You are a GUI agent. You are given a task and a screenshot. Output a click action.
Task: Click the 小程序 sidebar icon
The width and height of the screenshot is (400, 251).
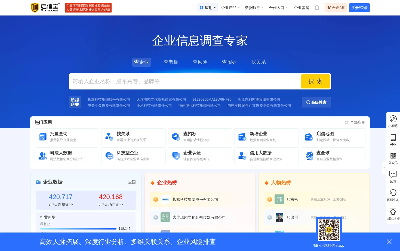pyautogui.click(x=393, y=119)
